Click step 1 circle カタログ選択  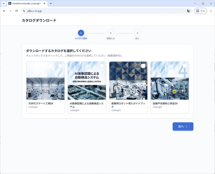81,33
